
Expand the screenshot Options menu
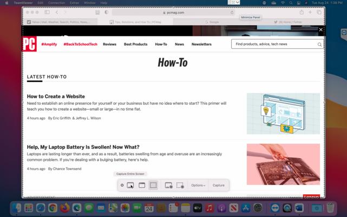coord(198,185)
